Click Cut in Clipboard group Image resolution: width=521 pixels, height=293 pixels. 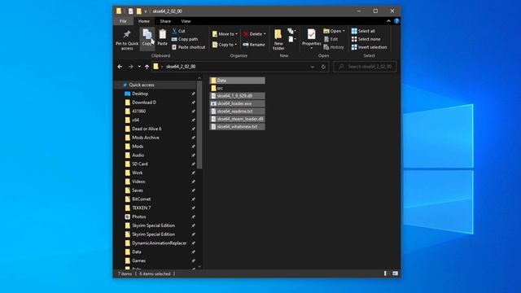click(178, 31)
